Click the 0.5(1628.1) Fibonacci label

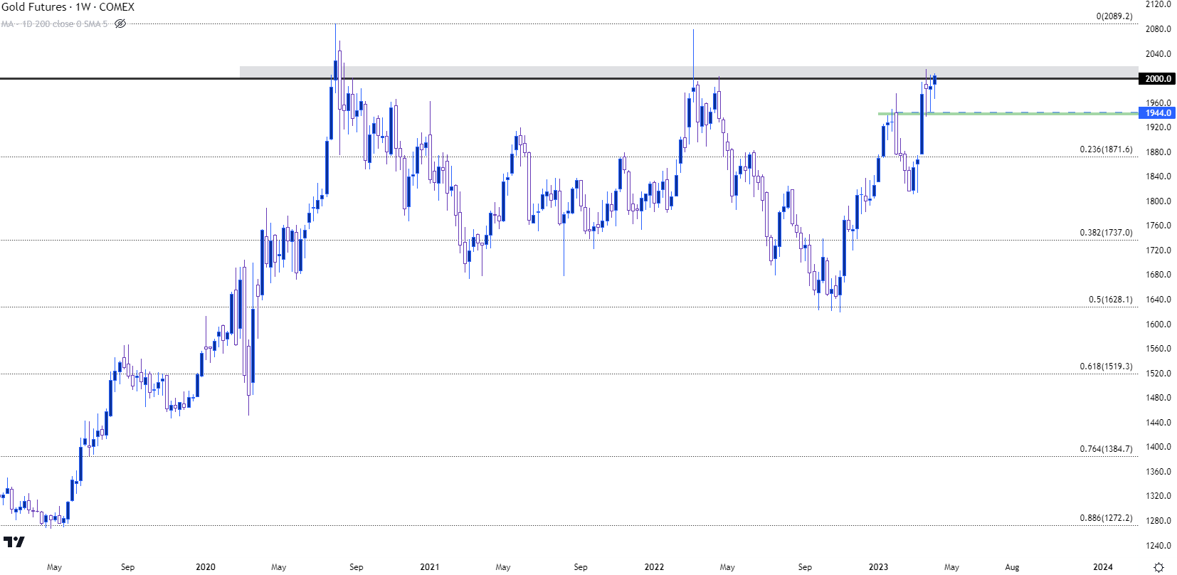tap(1110, 300)
